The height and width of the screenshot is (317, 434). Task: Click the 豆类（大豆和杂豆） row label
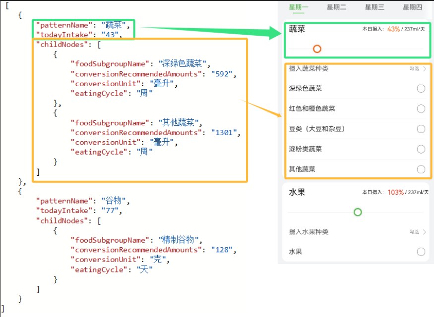[x=317, y=129]
